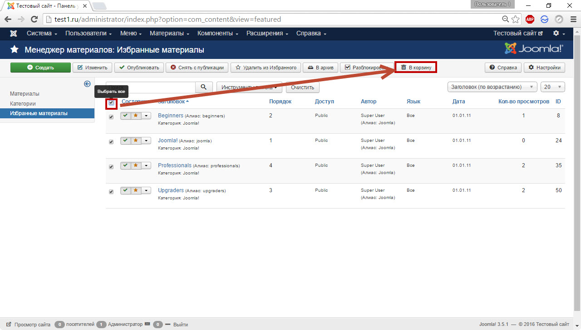581x330 pixels.
Task: Open AdBlock Plus extension icon
Action: click(x=530, y=19)
